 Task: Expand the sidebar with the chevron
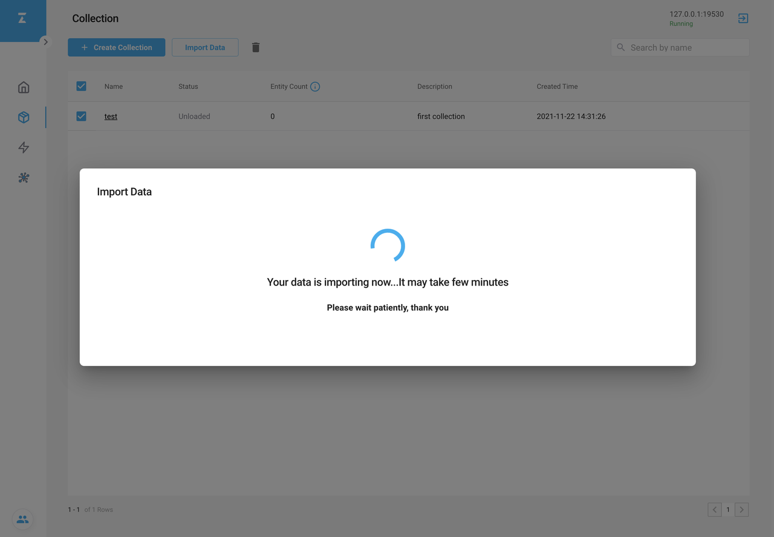(x=45, y=42)
